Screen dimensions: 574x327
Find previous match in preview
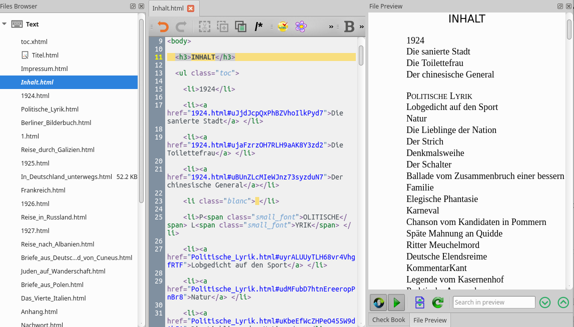pos(563,302)
